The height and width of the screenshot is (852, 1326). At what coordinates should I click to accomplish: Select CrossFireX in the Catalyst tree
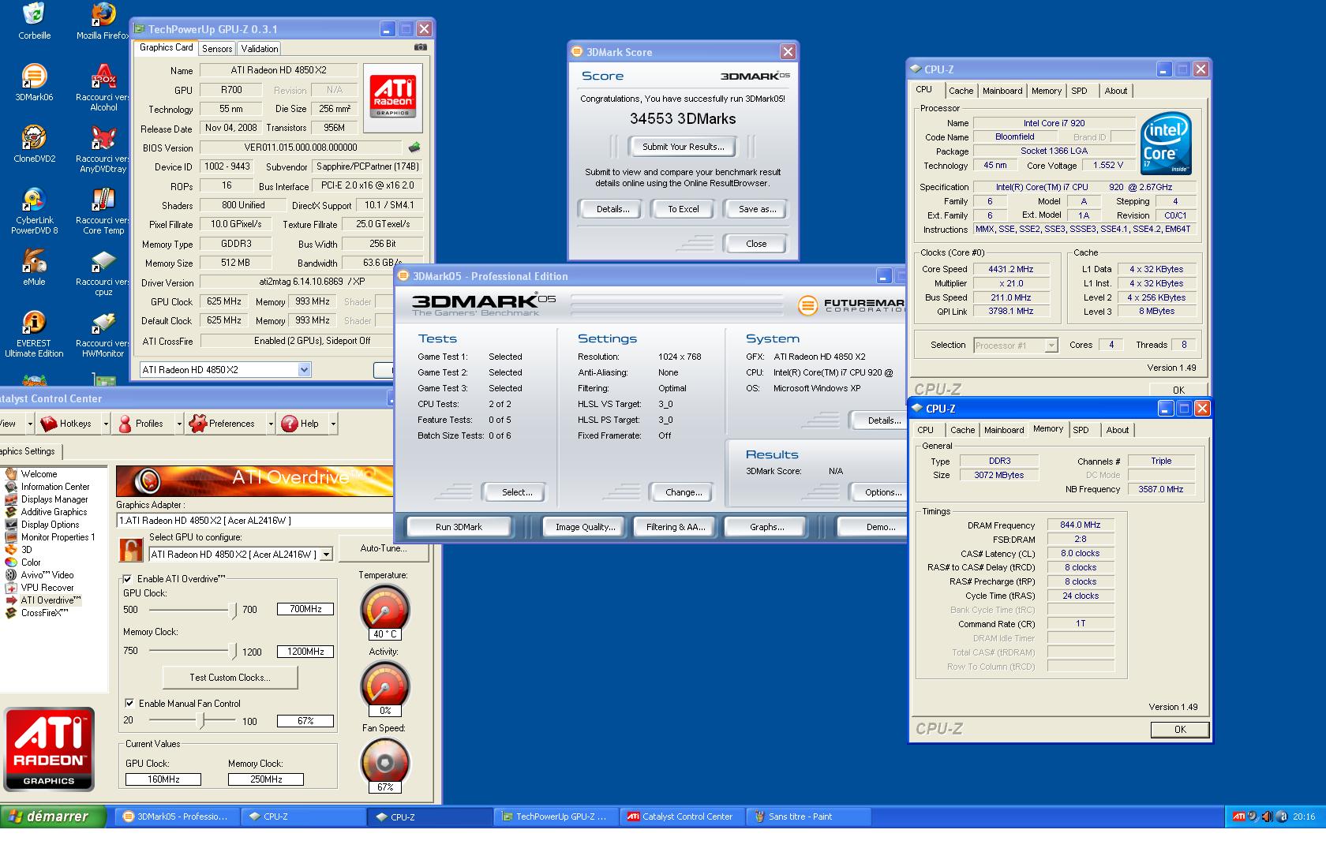[44, 613]
